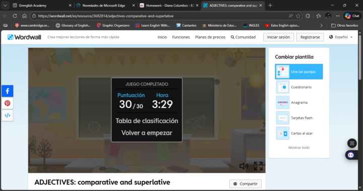Click Iniciar sesión button
The image size is (363, 191).
(x=278, y=37)
